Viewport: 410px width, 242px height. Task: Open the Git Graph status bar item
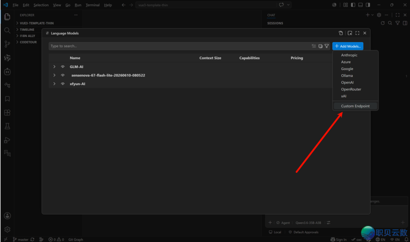coord(76,239)
